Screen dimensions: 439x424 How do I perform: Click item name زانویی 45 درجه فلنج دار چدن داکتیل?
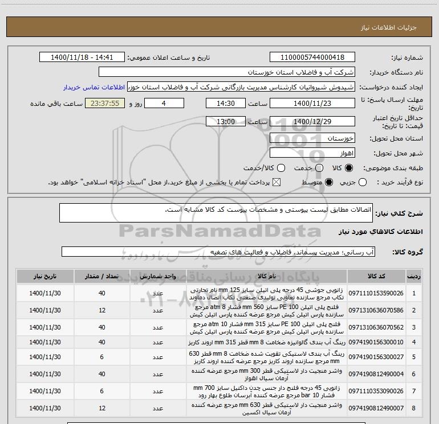point(267,392)
